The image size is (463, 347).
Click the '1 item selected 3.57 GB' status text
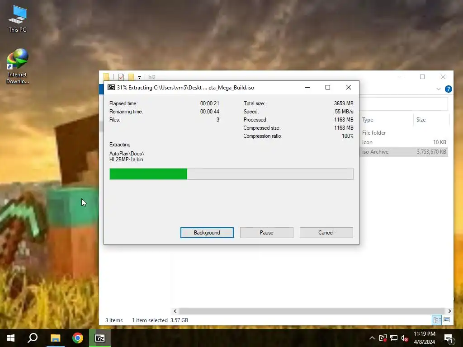160,320
